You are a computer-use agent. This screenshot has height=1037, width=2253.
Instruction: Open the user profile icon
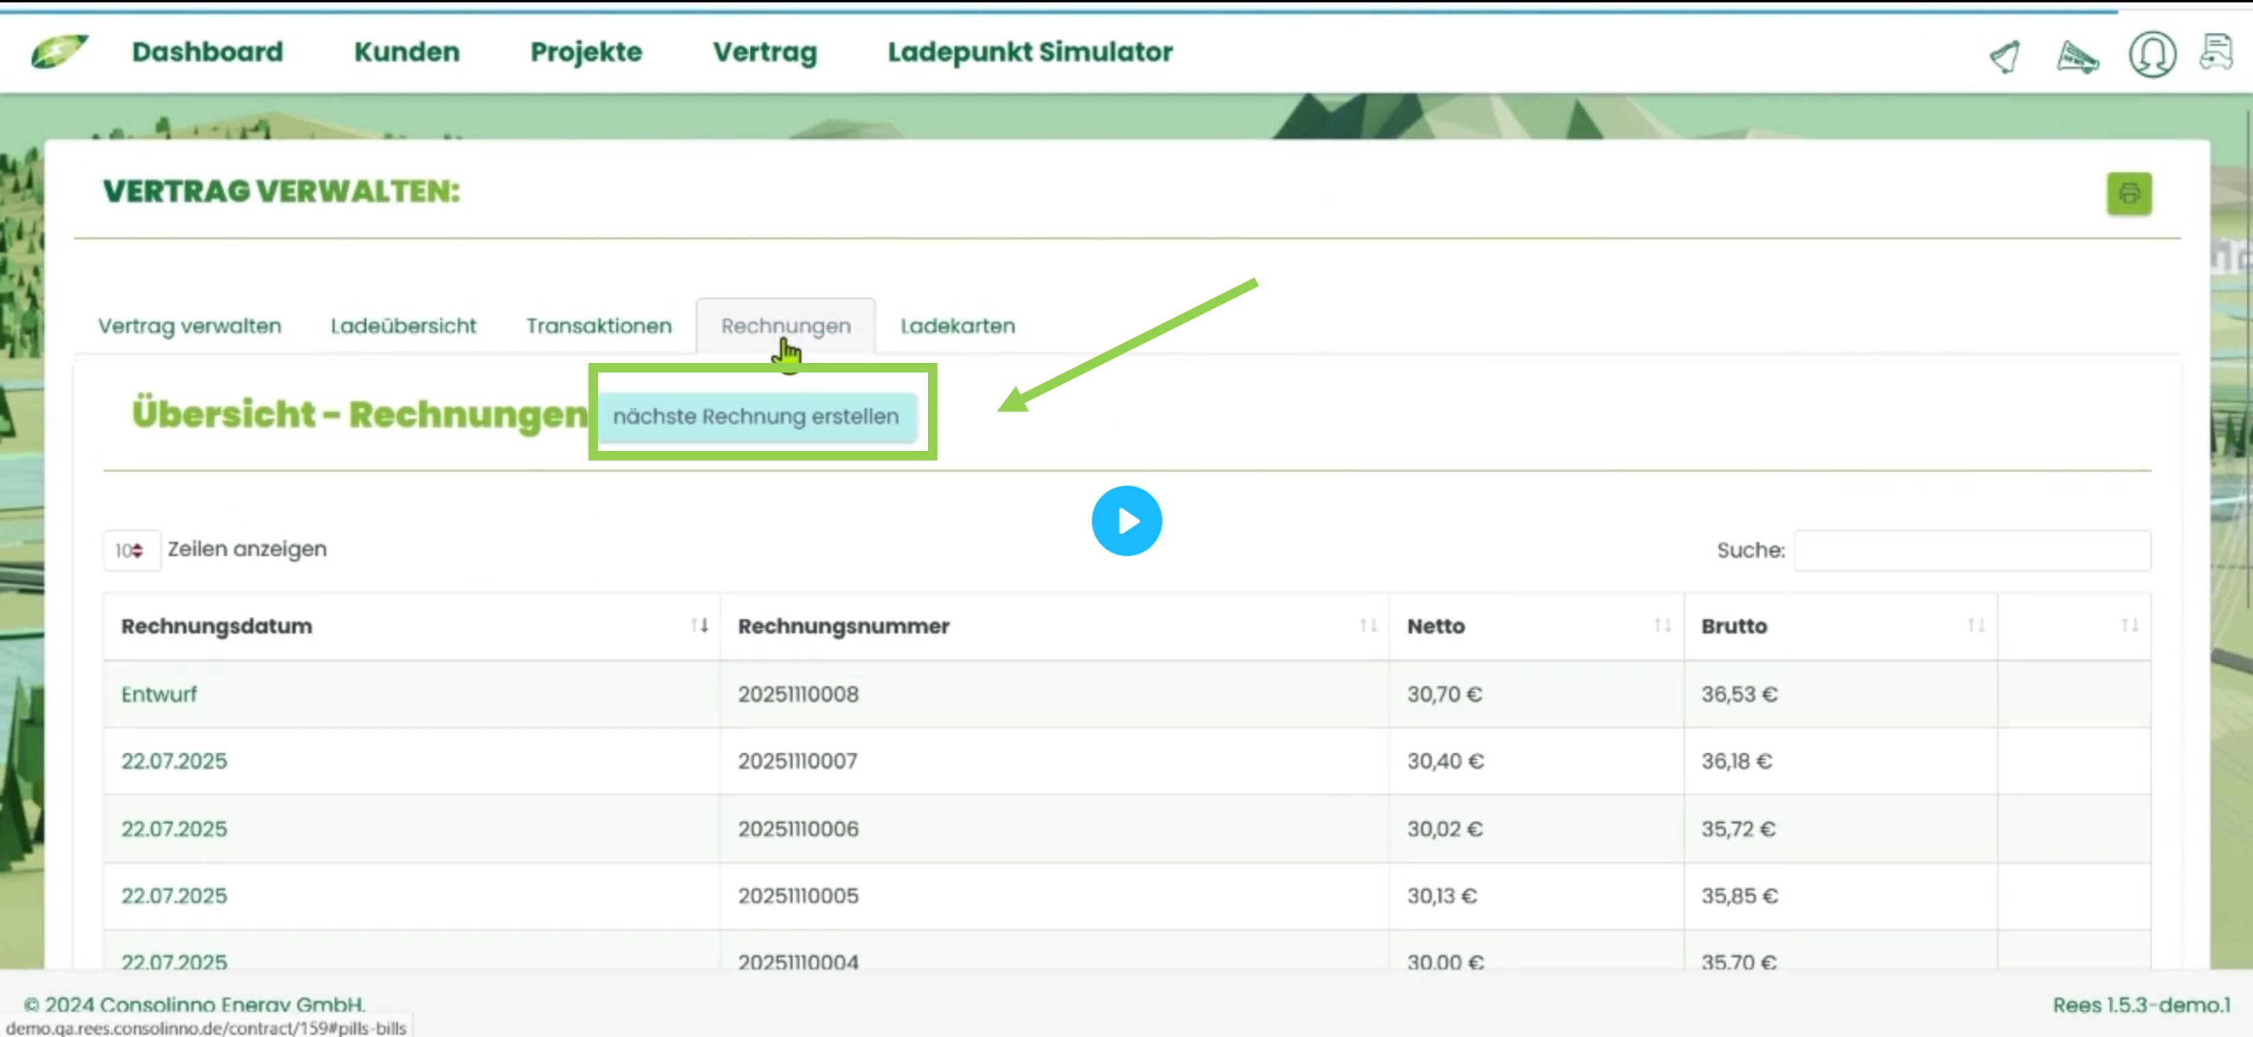click(2151, 55)
